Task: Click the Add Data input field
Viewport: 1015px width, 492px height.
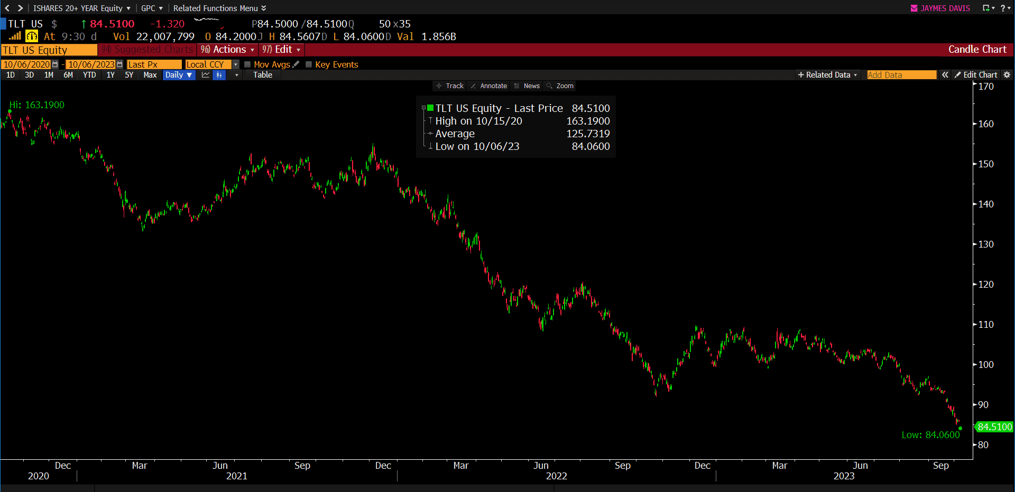Action: pyautogui.click(x=901, y=75)
